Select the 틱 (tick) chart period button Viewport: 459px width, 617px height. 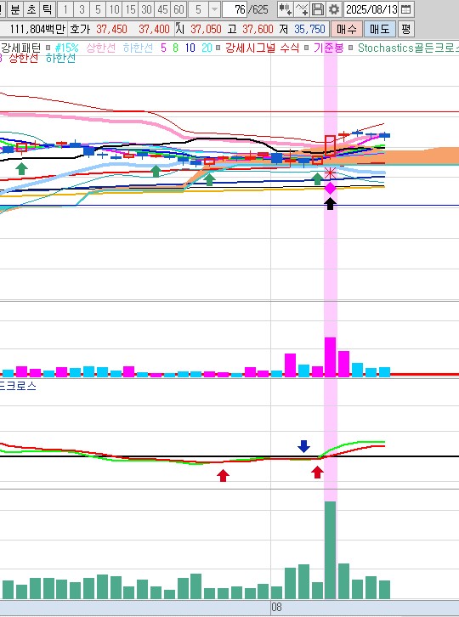(x=48, y=9)
